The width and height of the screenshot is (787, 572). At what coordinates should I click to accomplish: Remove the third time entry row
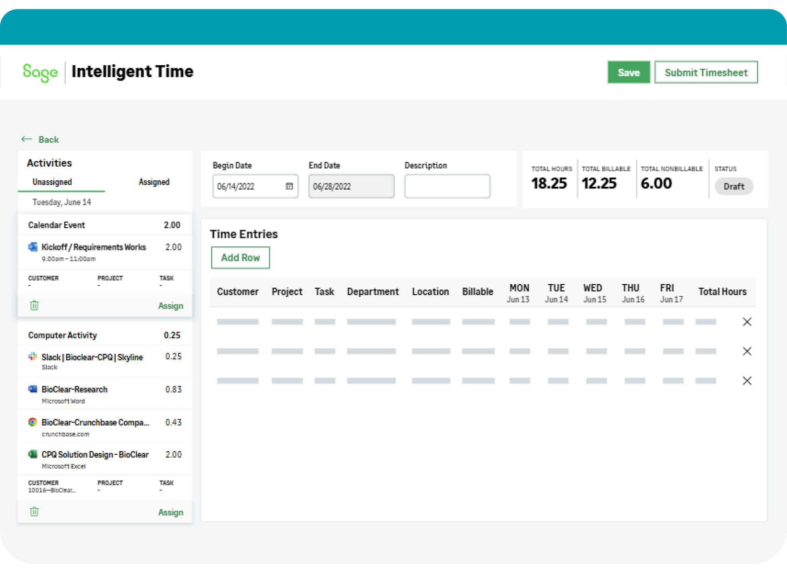747,381
